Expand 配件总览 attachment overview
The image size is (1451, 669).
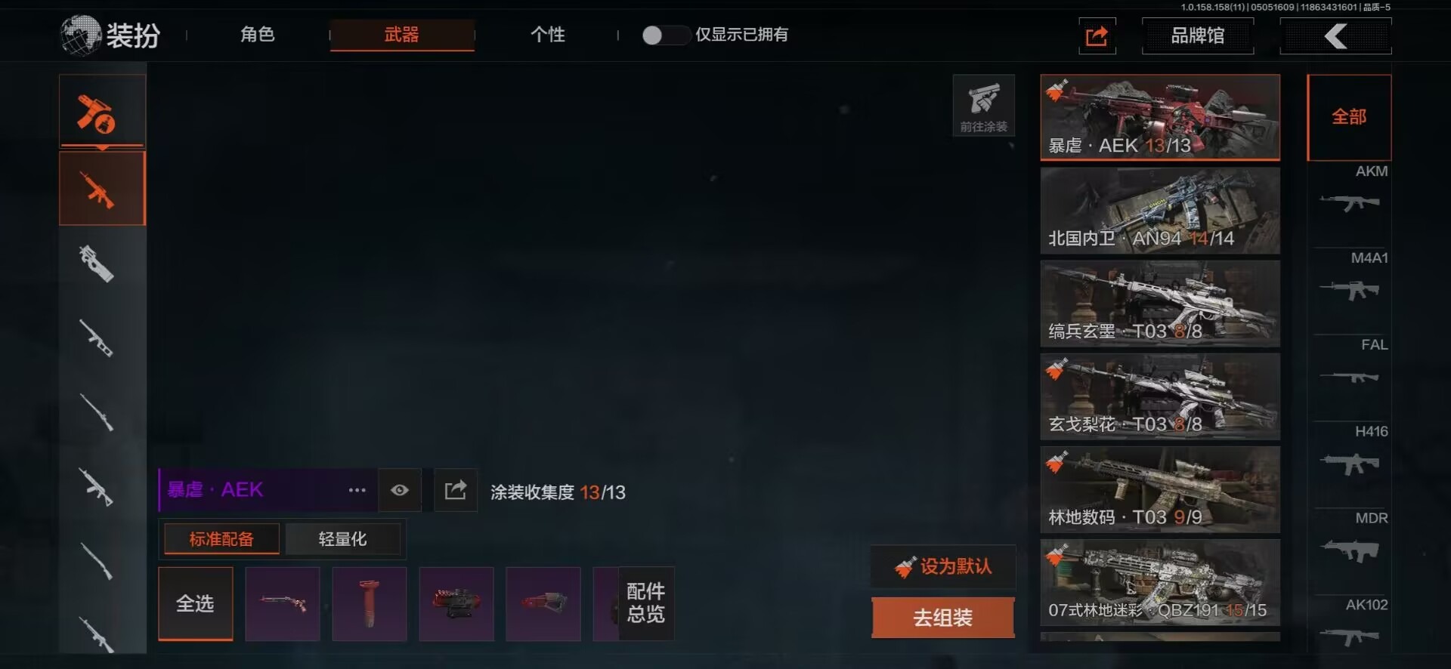pos(645,603)
